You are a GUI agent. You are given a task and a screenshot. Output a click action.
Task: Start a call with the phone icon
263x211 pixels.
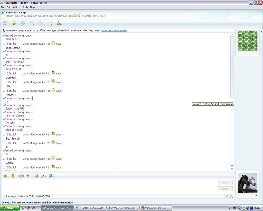pos(32,23)
